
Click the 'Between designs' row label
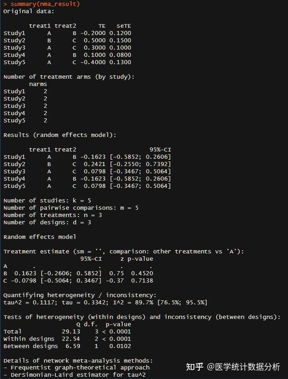(x=29, y=346)
